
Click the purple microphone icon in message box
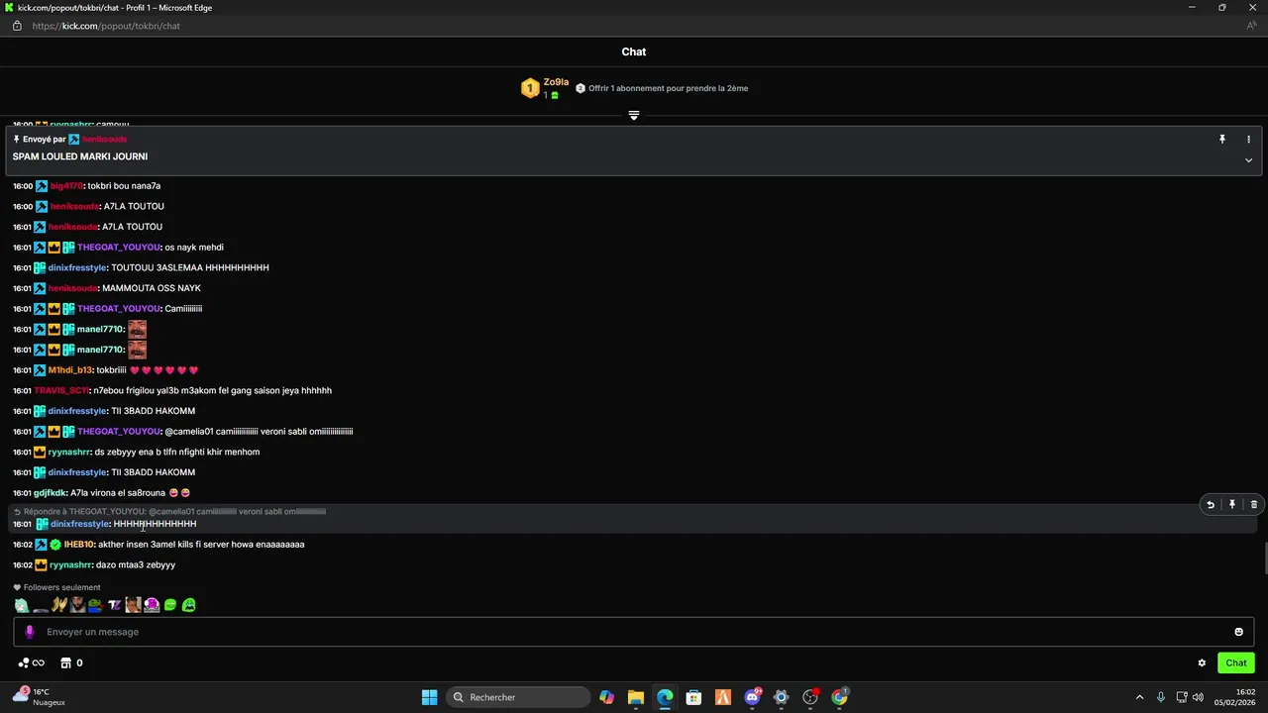click(29, 632)
